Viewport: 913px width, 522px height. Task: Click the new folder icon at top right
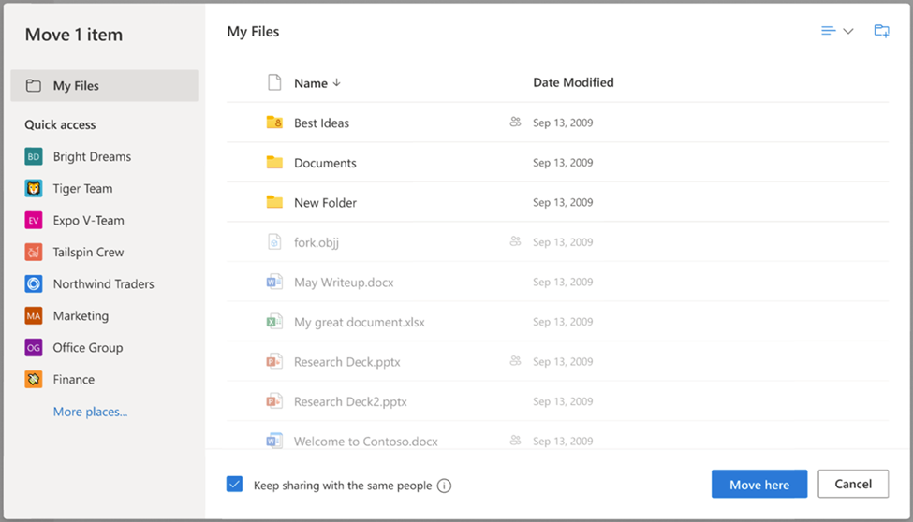[881, 31]
